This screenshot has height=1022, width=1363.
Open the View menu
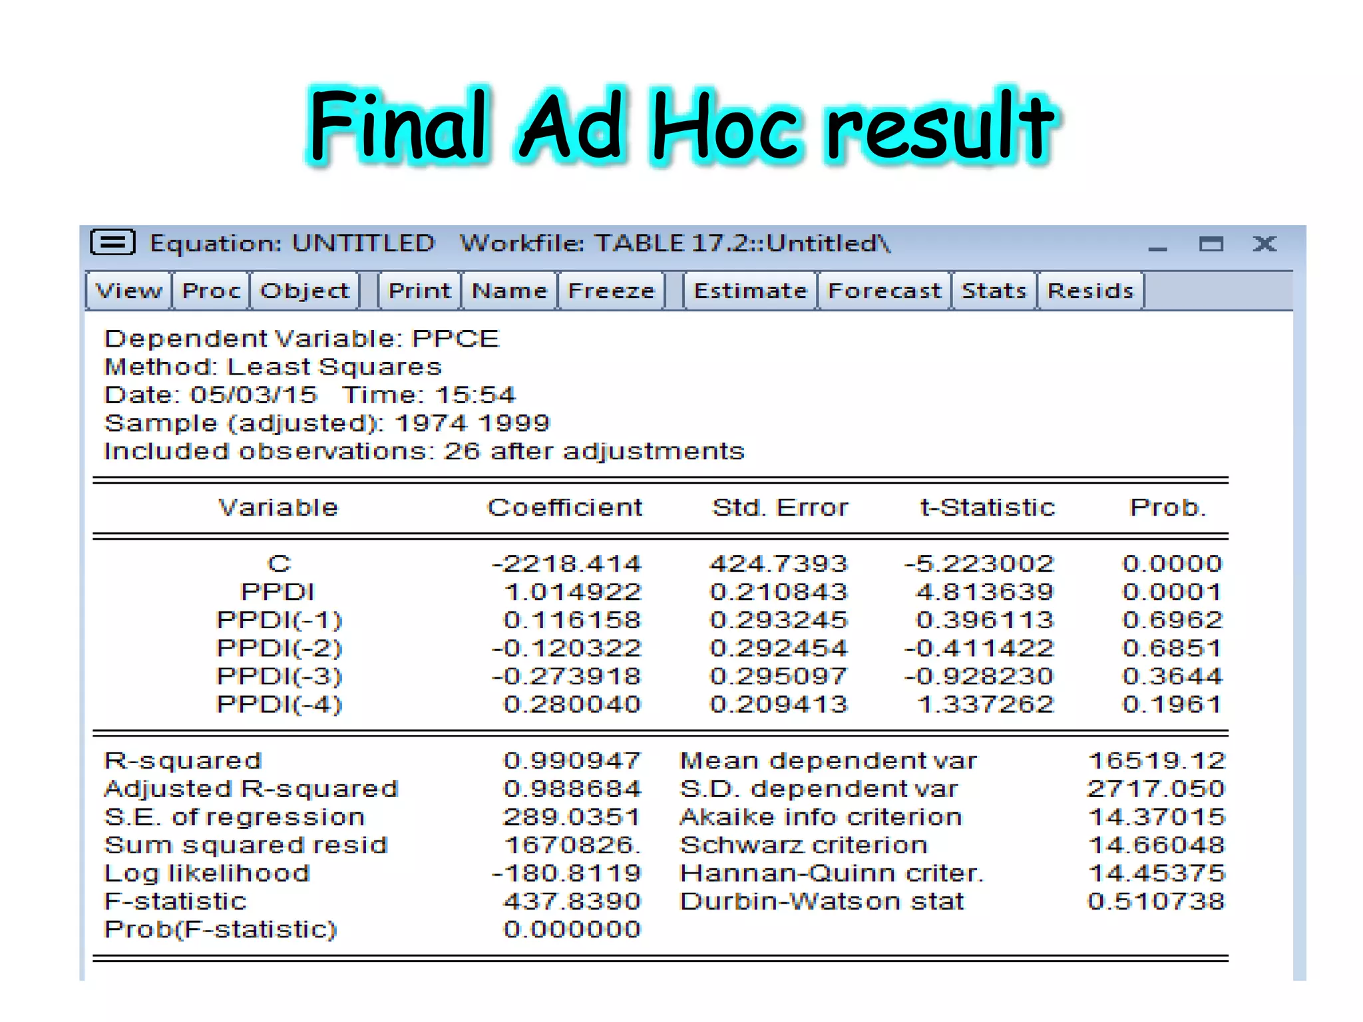click(x=128, y=291)
